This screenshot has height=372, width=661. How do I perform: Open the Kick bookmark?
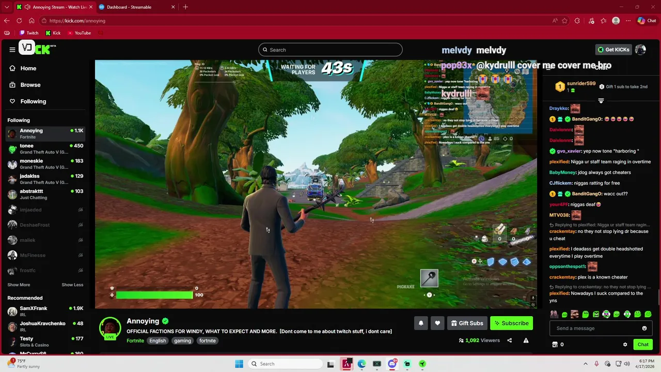53,33
